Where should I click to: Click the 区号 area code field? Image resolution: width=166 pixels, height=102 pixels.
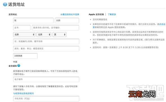[22, 28]
